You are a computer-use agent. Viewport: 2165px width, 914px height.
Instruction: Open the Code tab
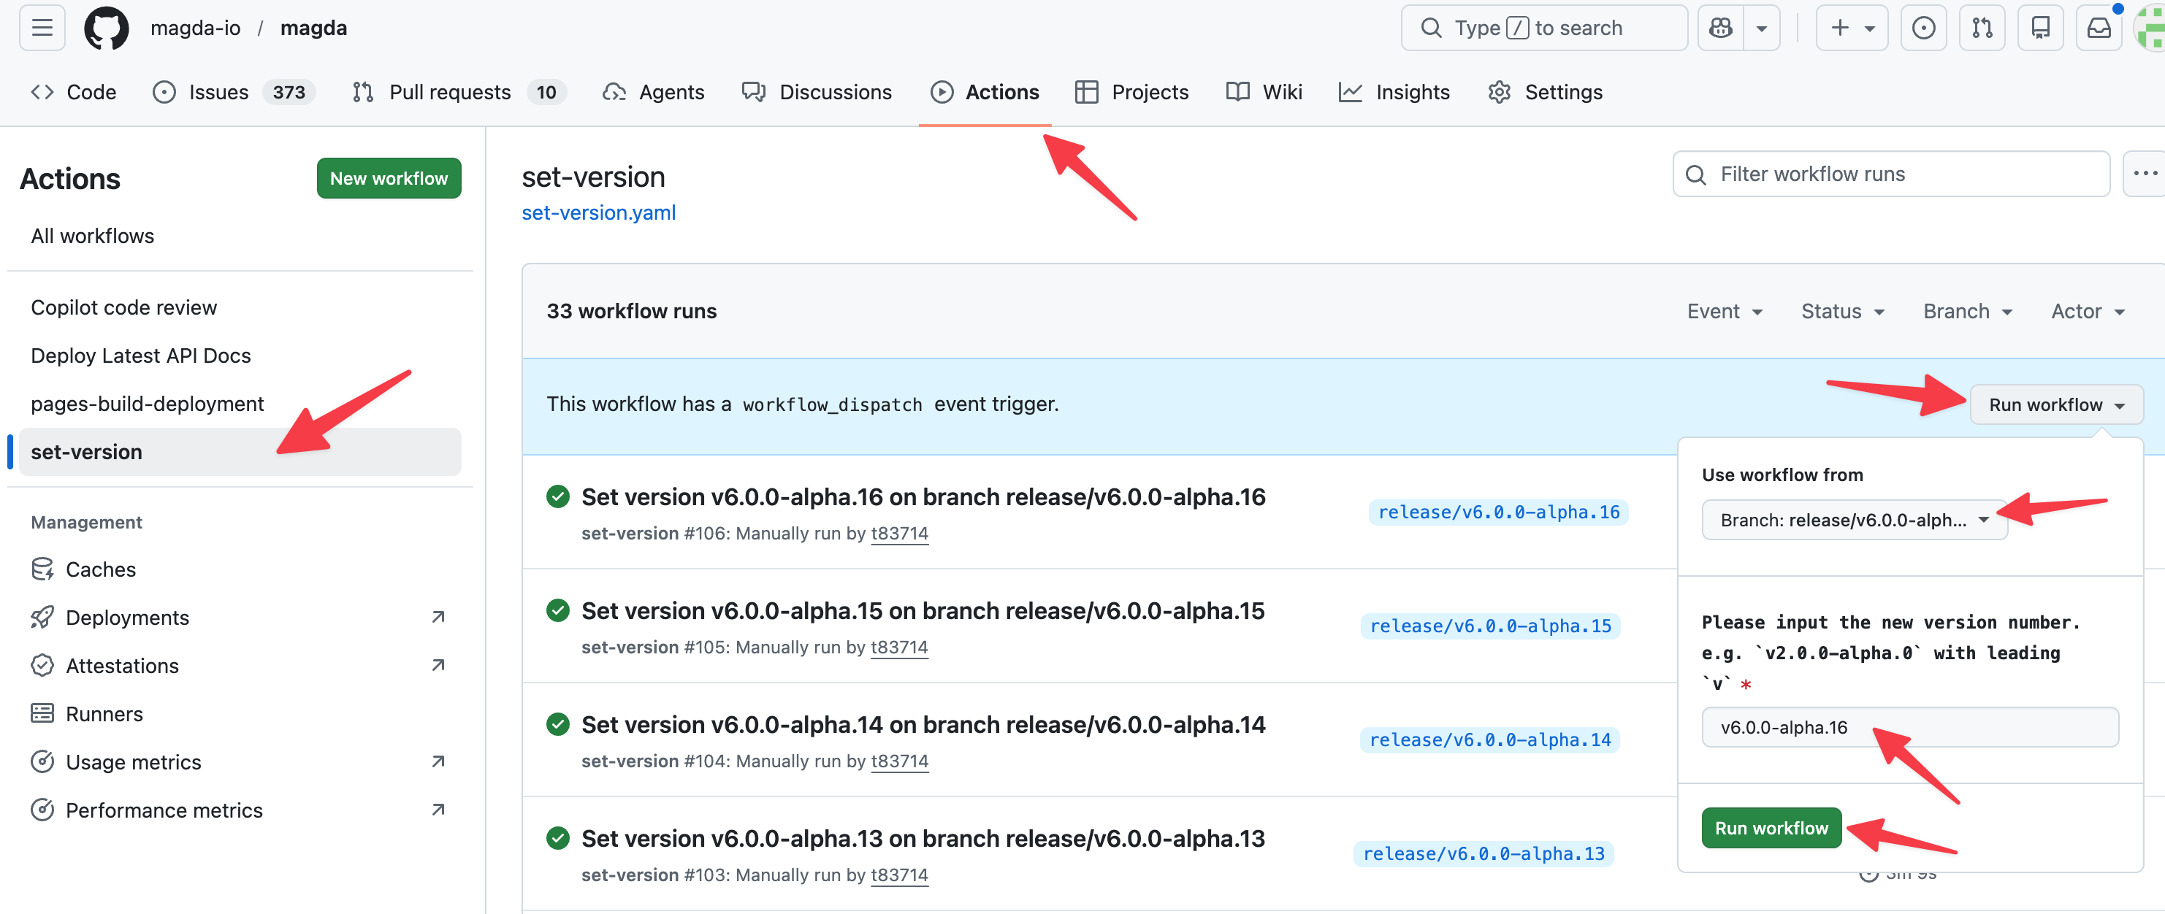(74, 91)
